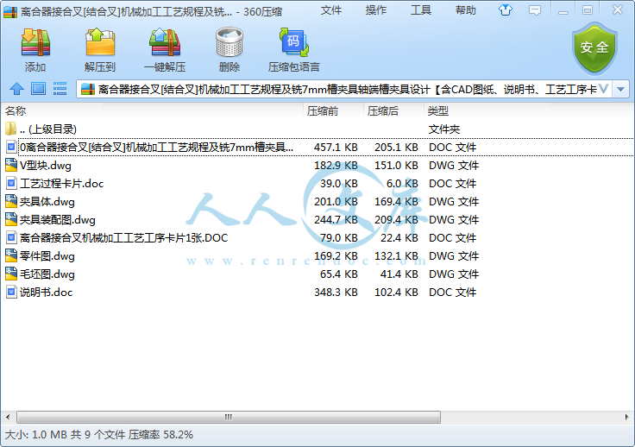Click the 102.4 KB compressed size value
Image resolution: width=635 pixels, height=447 pixels.
point(396,293)
